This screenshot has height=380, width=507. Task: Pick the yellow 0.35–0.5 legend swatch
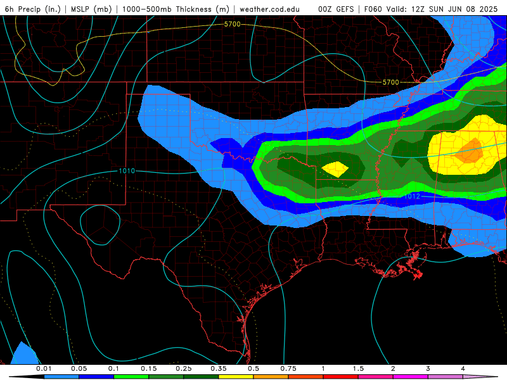236,377
